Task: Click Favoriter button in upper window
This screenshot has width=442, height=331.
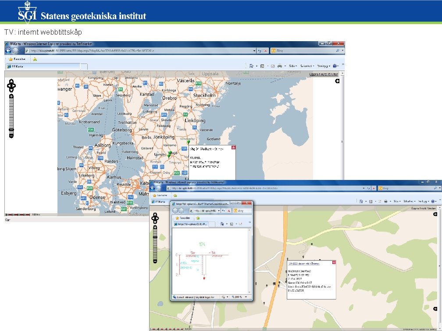Action: (17, 59)
